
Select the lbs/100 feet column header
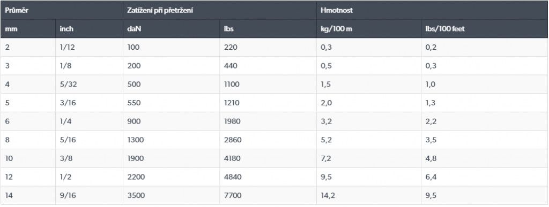[x=485, y=29]
